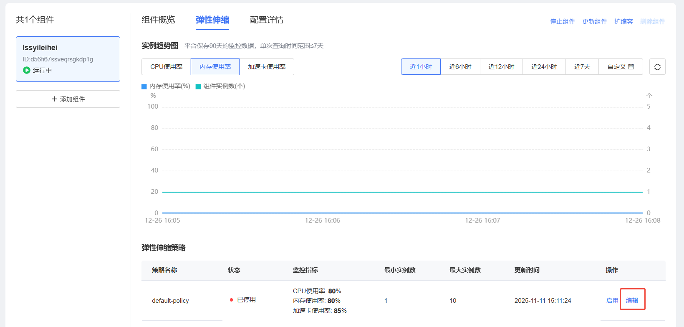Open the custom date range picker
The image size is (684, 327).
click(621, 67)
